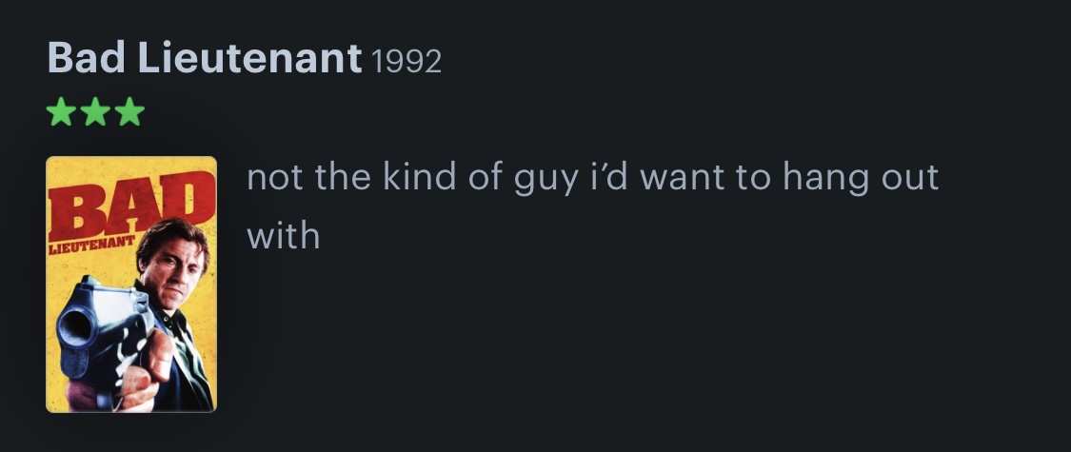
Task: Click the word "out" ending the first review line
Action: click(909, 178)
